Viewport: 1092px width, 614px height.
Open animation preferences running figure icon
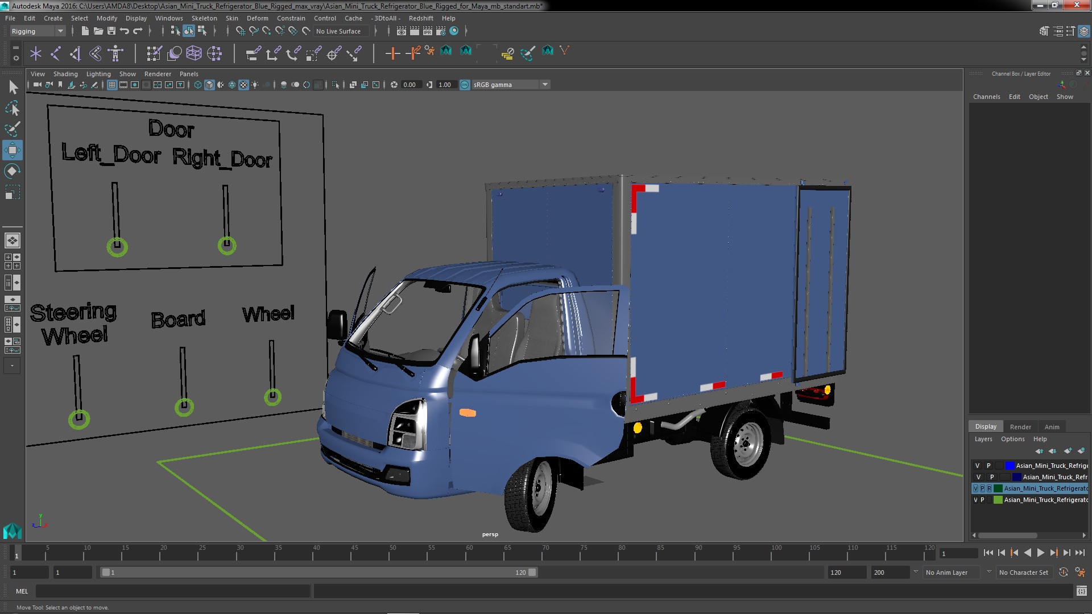[x=1080, y=572]
